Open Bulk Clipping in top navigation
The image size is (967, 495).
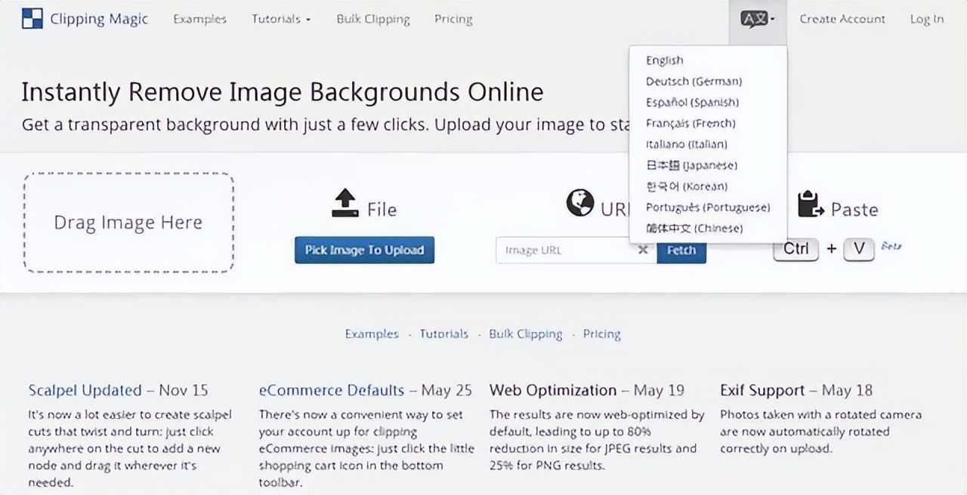(x=373, y=20)
